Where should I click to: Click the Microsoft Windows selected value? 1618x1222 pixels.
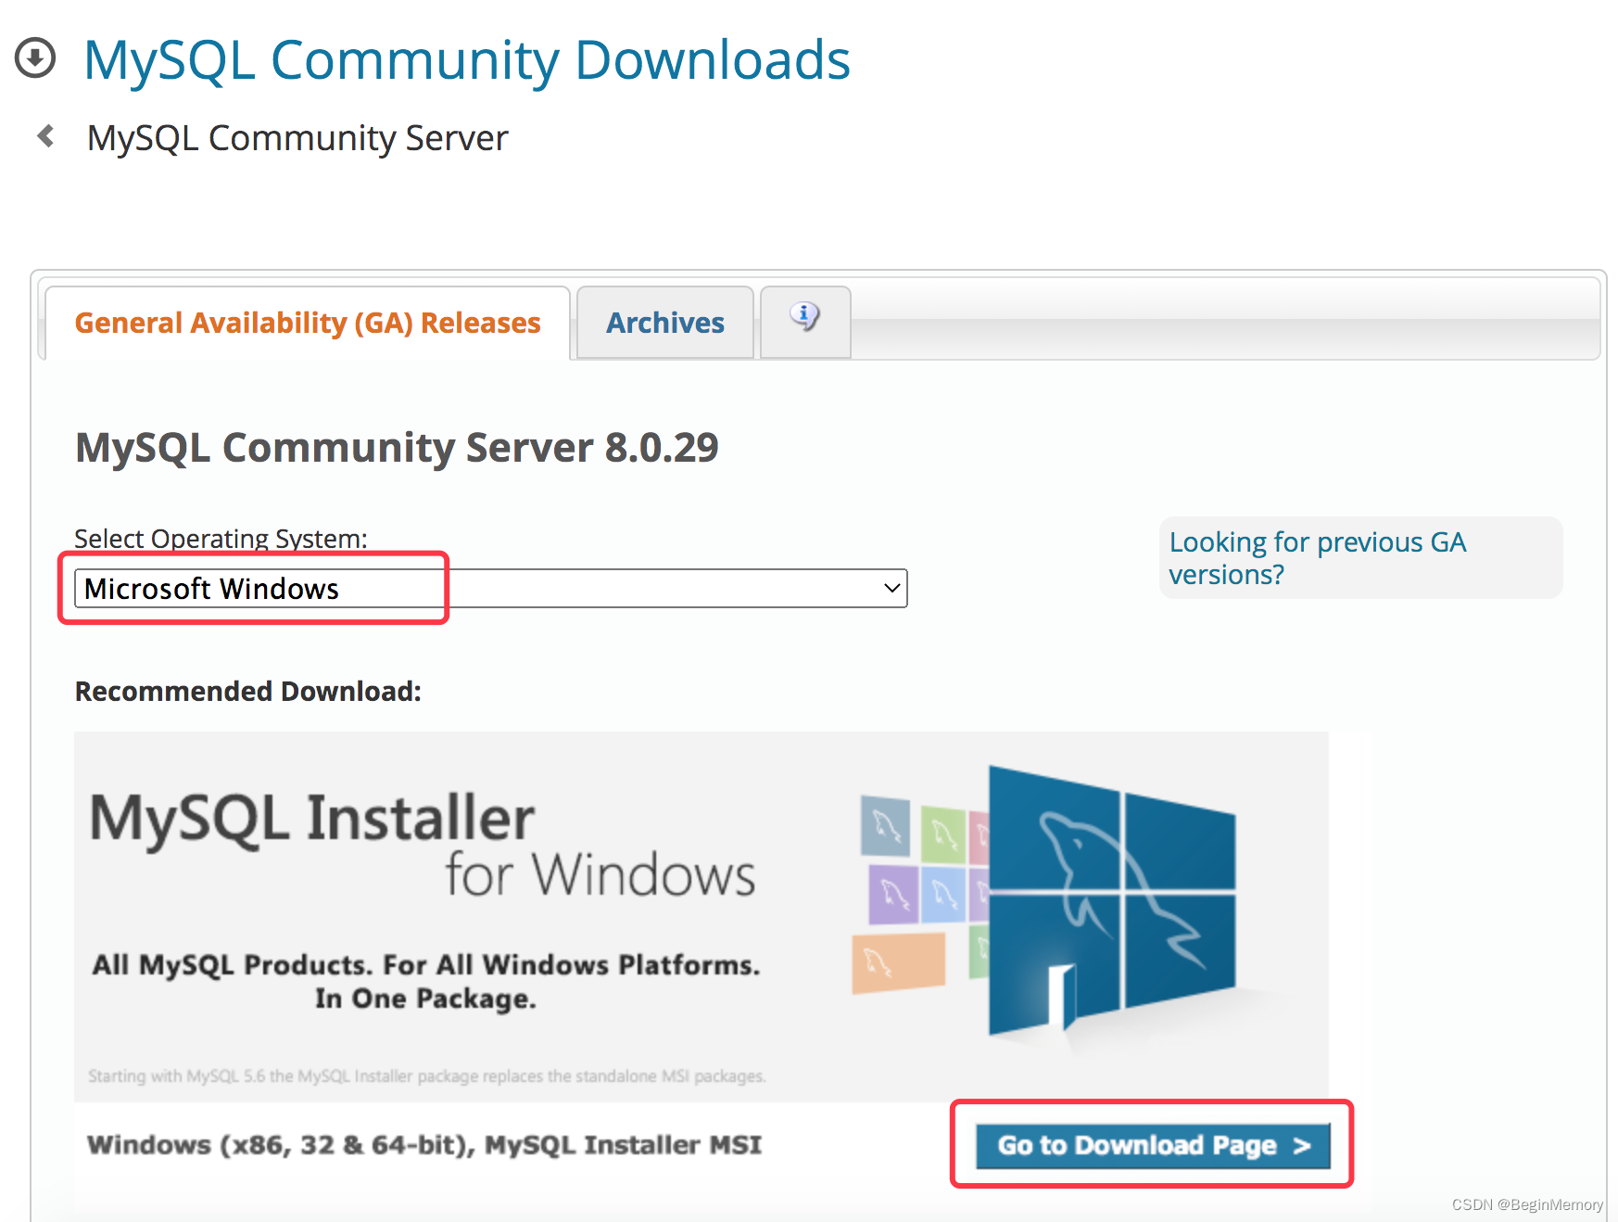(211, 588)
